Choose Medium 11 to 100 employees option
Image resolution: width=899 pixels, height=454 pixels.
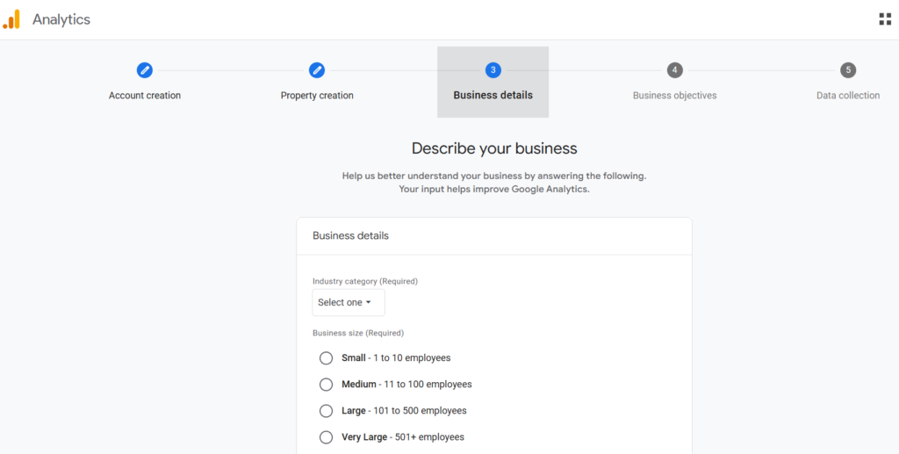(327, 385)
